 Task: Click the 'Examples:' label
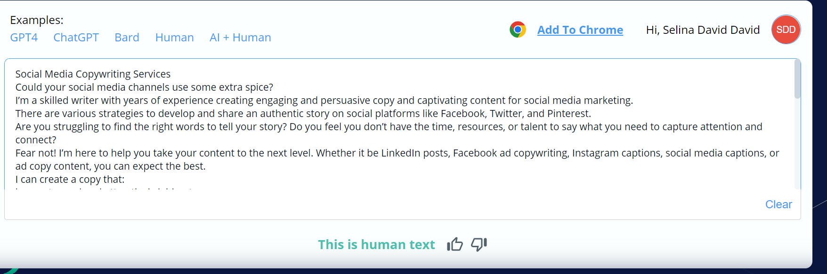[x=37, y=20]
